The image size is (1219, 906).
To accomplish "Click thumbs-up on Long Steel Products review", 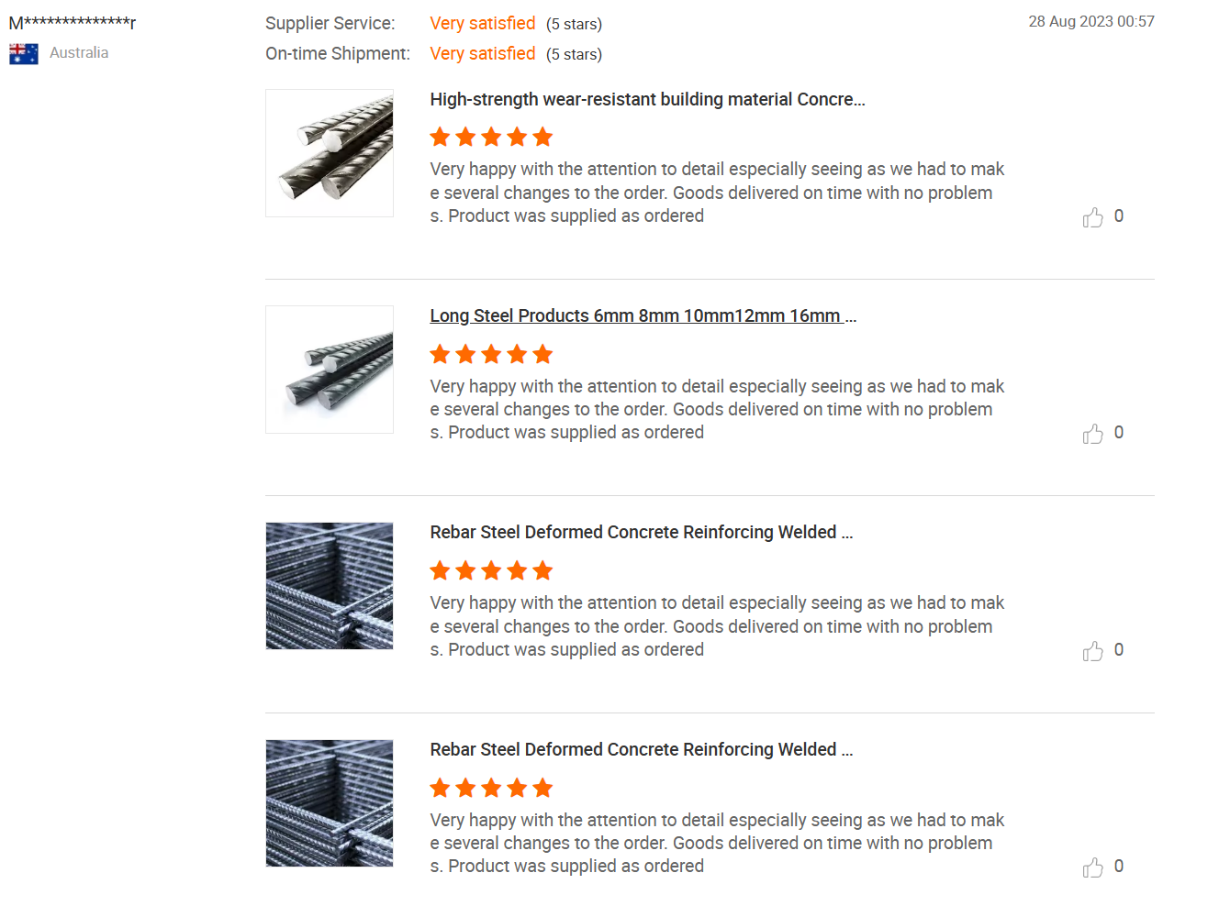I will pyautogui.click(x=1092, y=434).
